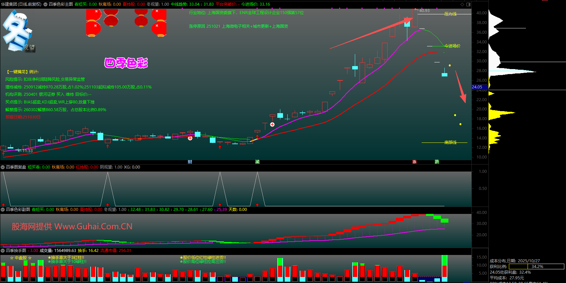Click the 34.2% profit ratio bar
566x283 pixels.
(537, 267)
